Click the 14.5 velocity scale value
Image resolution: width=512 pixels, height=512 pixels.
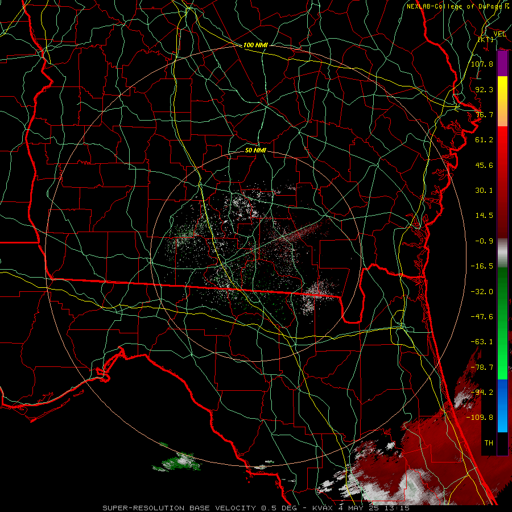click(x=484, y=215)
